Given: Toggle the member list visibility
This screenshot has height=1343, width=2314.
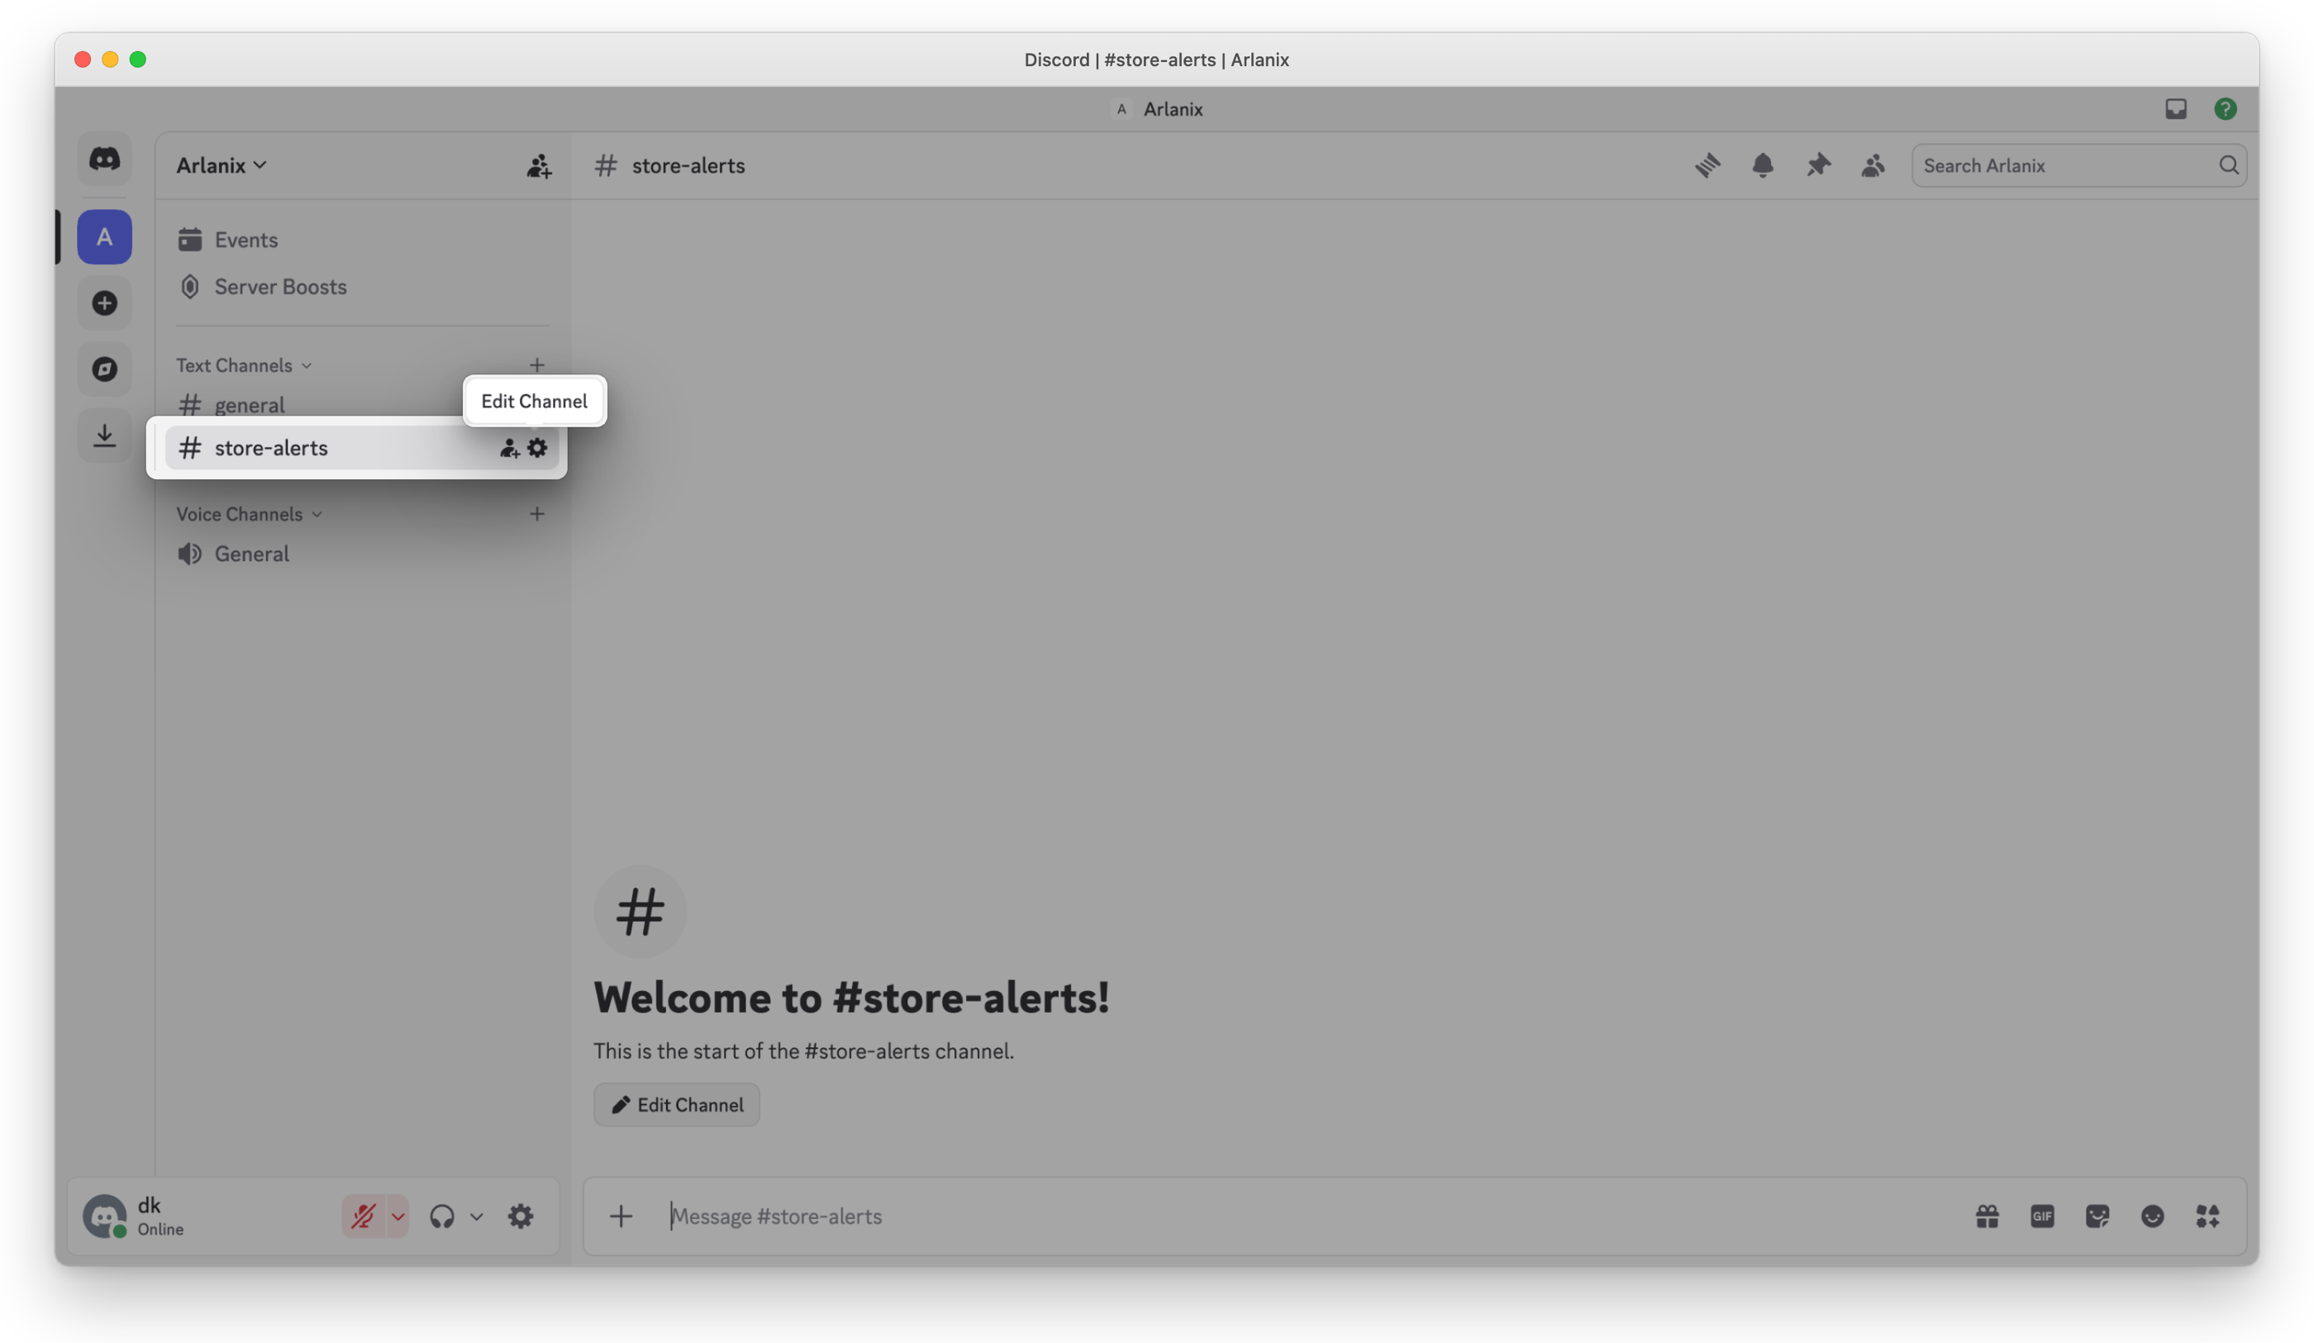Looking at the screenshot, I should coord(1874,165).
